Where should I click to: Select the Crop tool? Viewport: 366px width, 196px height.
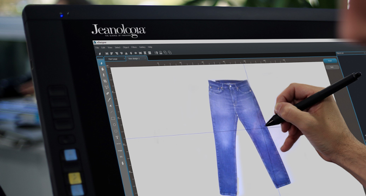click(105, 81)
